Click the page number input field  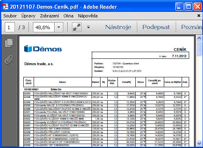(x=10, y=27)
